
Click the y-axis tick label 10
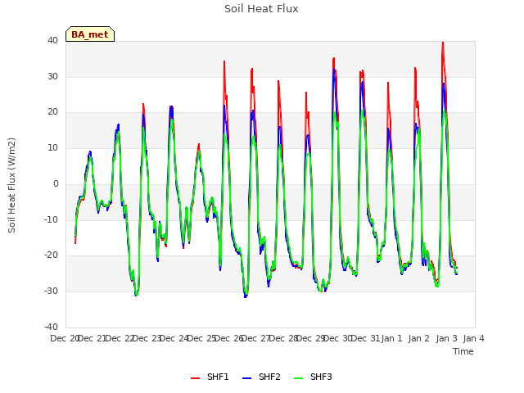click(52, 147)
